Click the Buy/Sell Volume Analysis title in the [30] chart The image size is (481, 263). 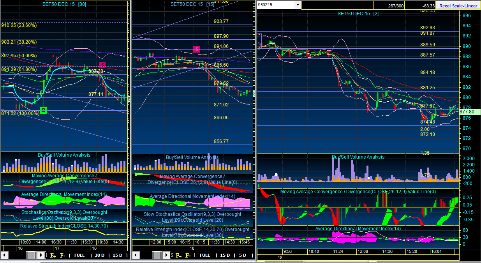(64, 155)
